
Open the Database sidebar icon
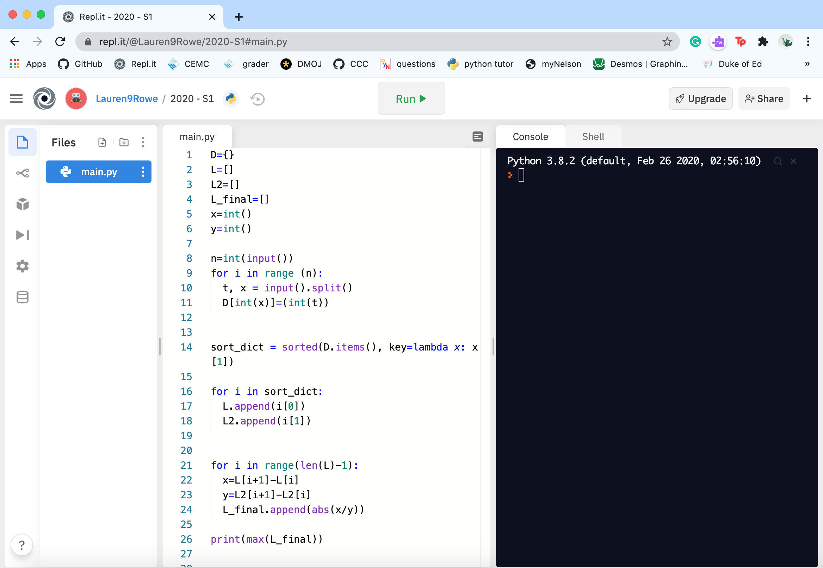pyautogui.click(x=23, y=297)
